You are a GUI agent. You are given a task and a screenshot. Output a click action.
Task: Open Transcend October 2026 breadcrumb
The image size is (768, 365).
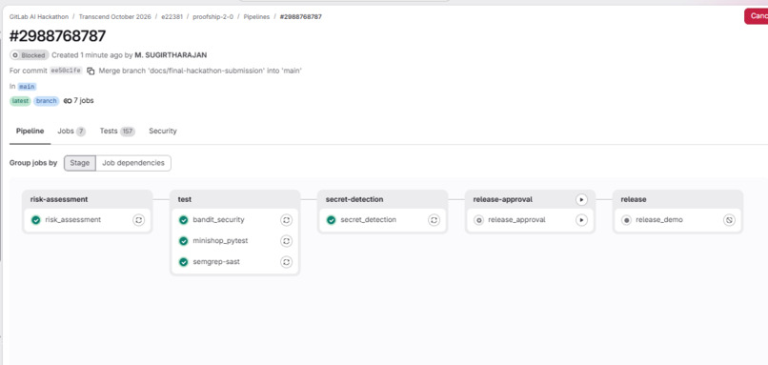[x=115, y=16]
